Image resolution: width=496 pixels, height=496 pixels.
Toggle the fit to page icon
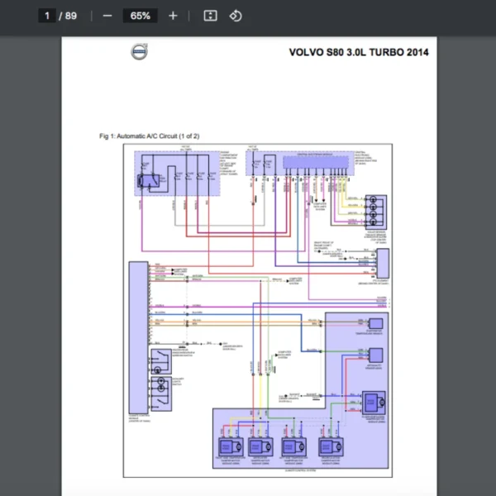pyautogui.click(x=210, y=16)
